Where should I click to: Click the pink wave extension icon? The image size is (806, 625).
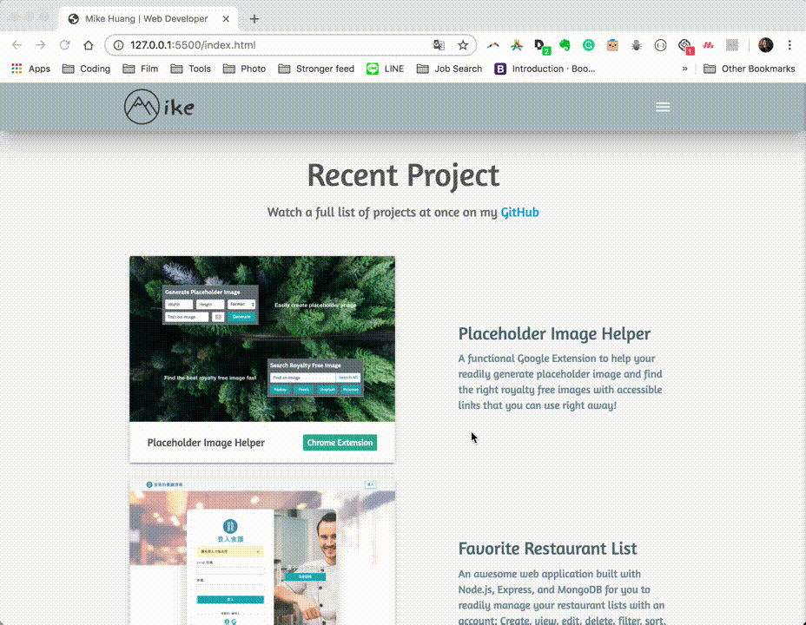click(x=709, y=45)
